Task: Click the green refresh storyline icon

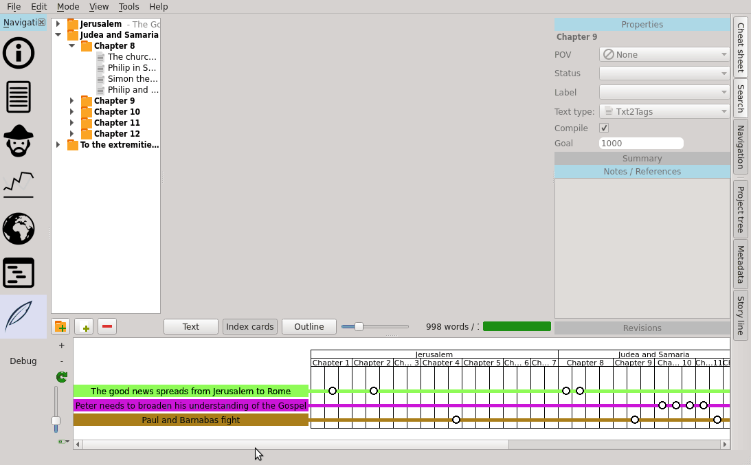Action: (x=61, y=377)
